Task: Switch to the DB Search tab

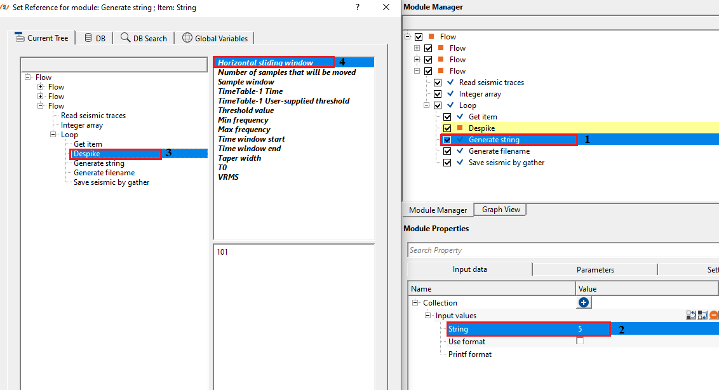Action: pyautogui.click(x=144, y=38)
